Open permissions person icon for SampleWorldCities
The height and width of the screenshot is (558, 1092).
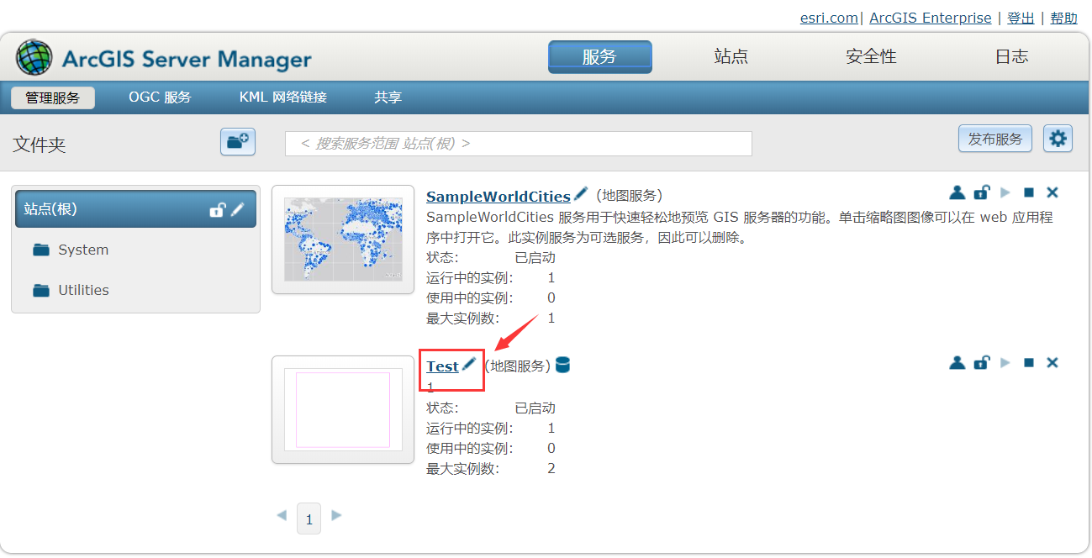(957, 192)
